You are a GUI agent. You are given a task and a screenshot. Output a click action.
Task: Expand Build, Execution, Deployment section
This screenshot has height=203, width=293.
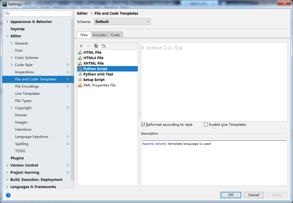[x=7, y=179]
